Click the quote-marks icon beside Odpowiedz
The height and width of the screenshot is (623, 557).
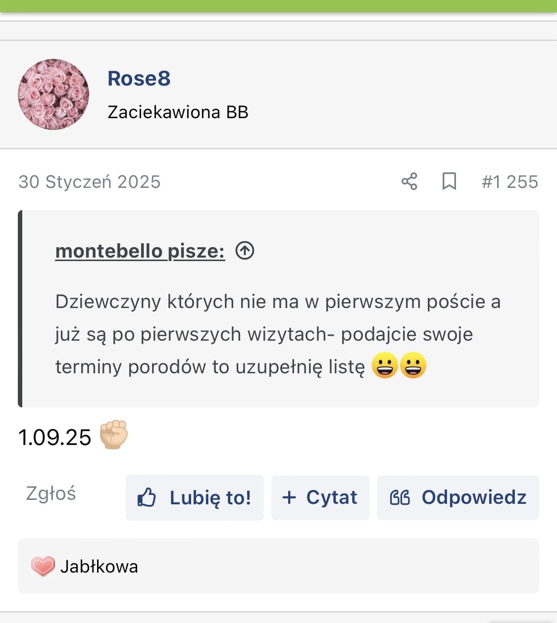click(x=400, y=497)
